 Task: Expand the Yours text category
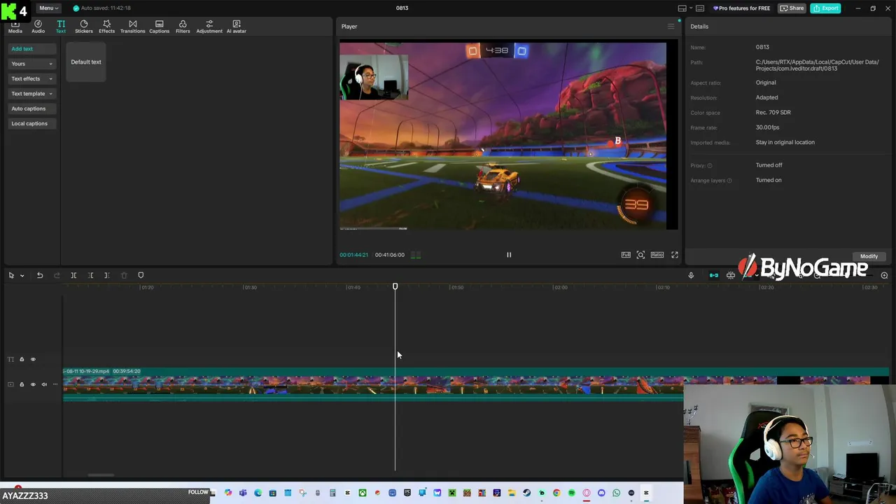(31, 64)
